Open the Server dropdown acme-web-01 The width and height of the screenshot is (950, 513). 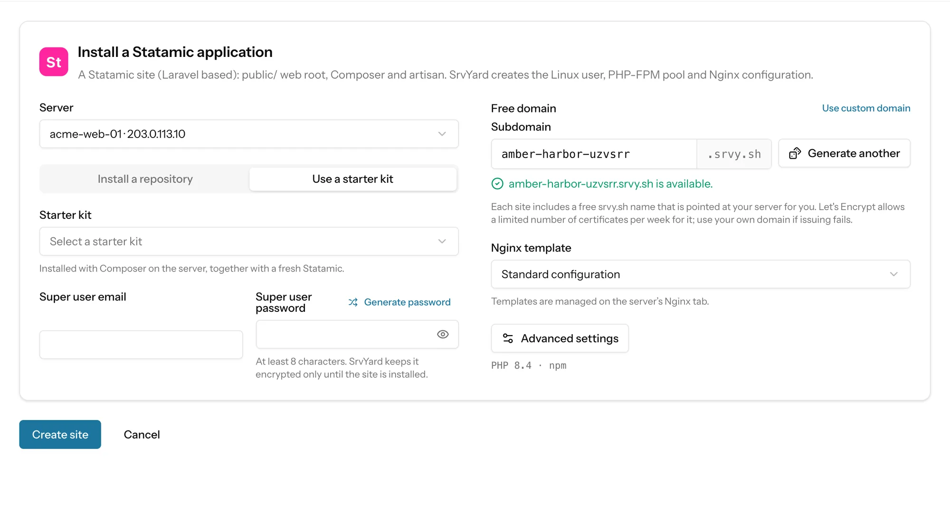tap(249, 134)
